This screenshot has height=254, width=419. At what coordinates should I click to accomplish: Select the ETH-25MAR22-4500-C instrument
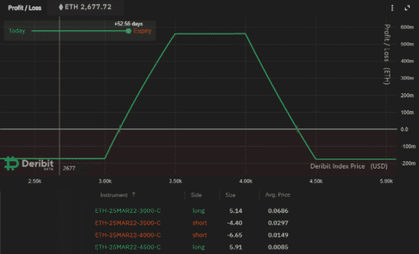coord(128,247)
